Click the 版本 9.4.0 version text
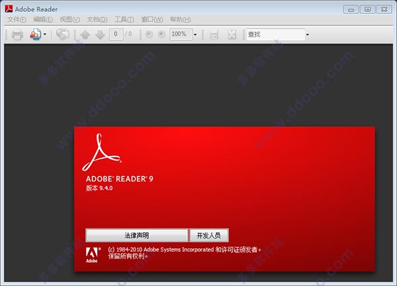This screenshot has height=286, width=397. [99, 188]
